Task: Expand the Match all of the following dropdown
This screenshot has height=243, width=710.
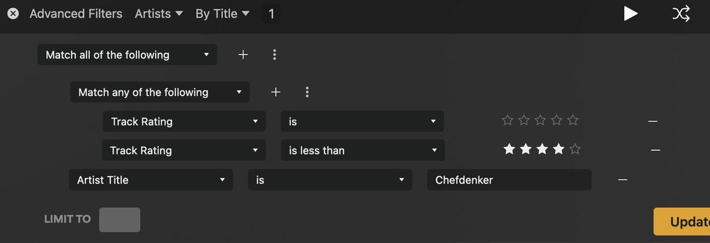Action: [127, 55]
